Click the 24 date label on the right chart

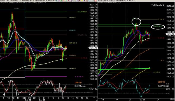[x=158, y=100]
